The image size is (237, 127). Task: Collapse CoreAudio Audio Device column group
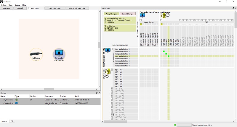140,20
